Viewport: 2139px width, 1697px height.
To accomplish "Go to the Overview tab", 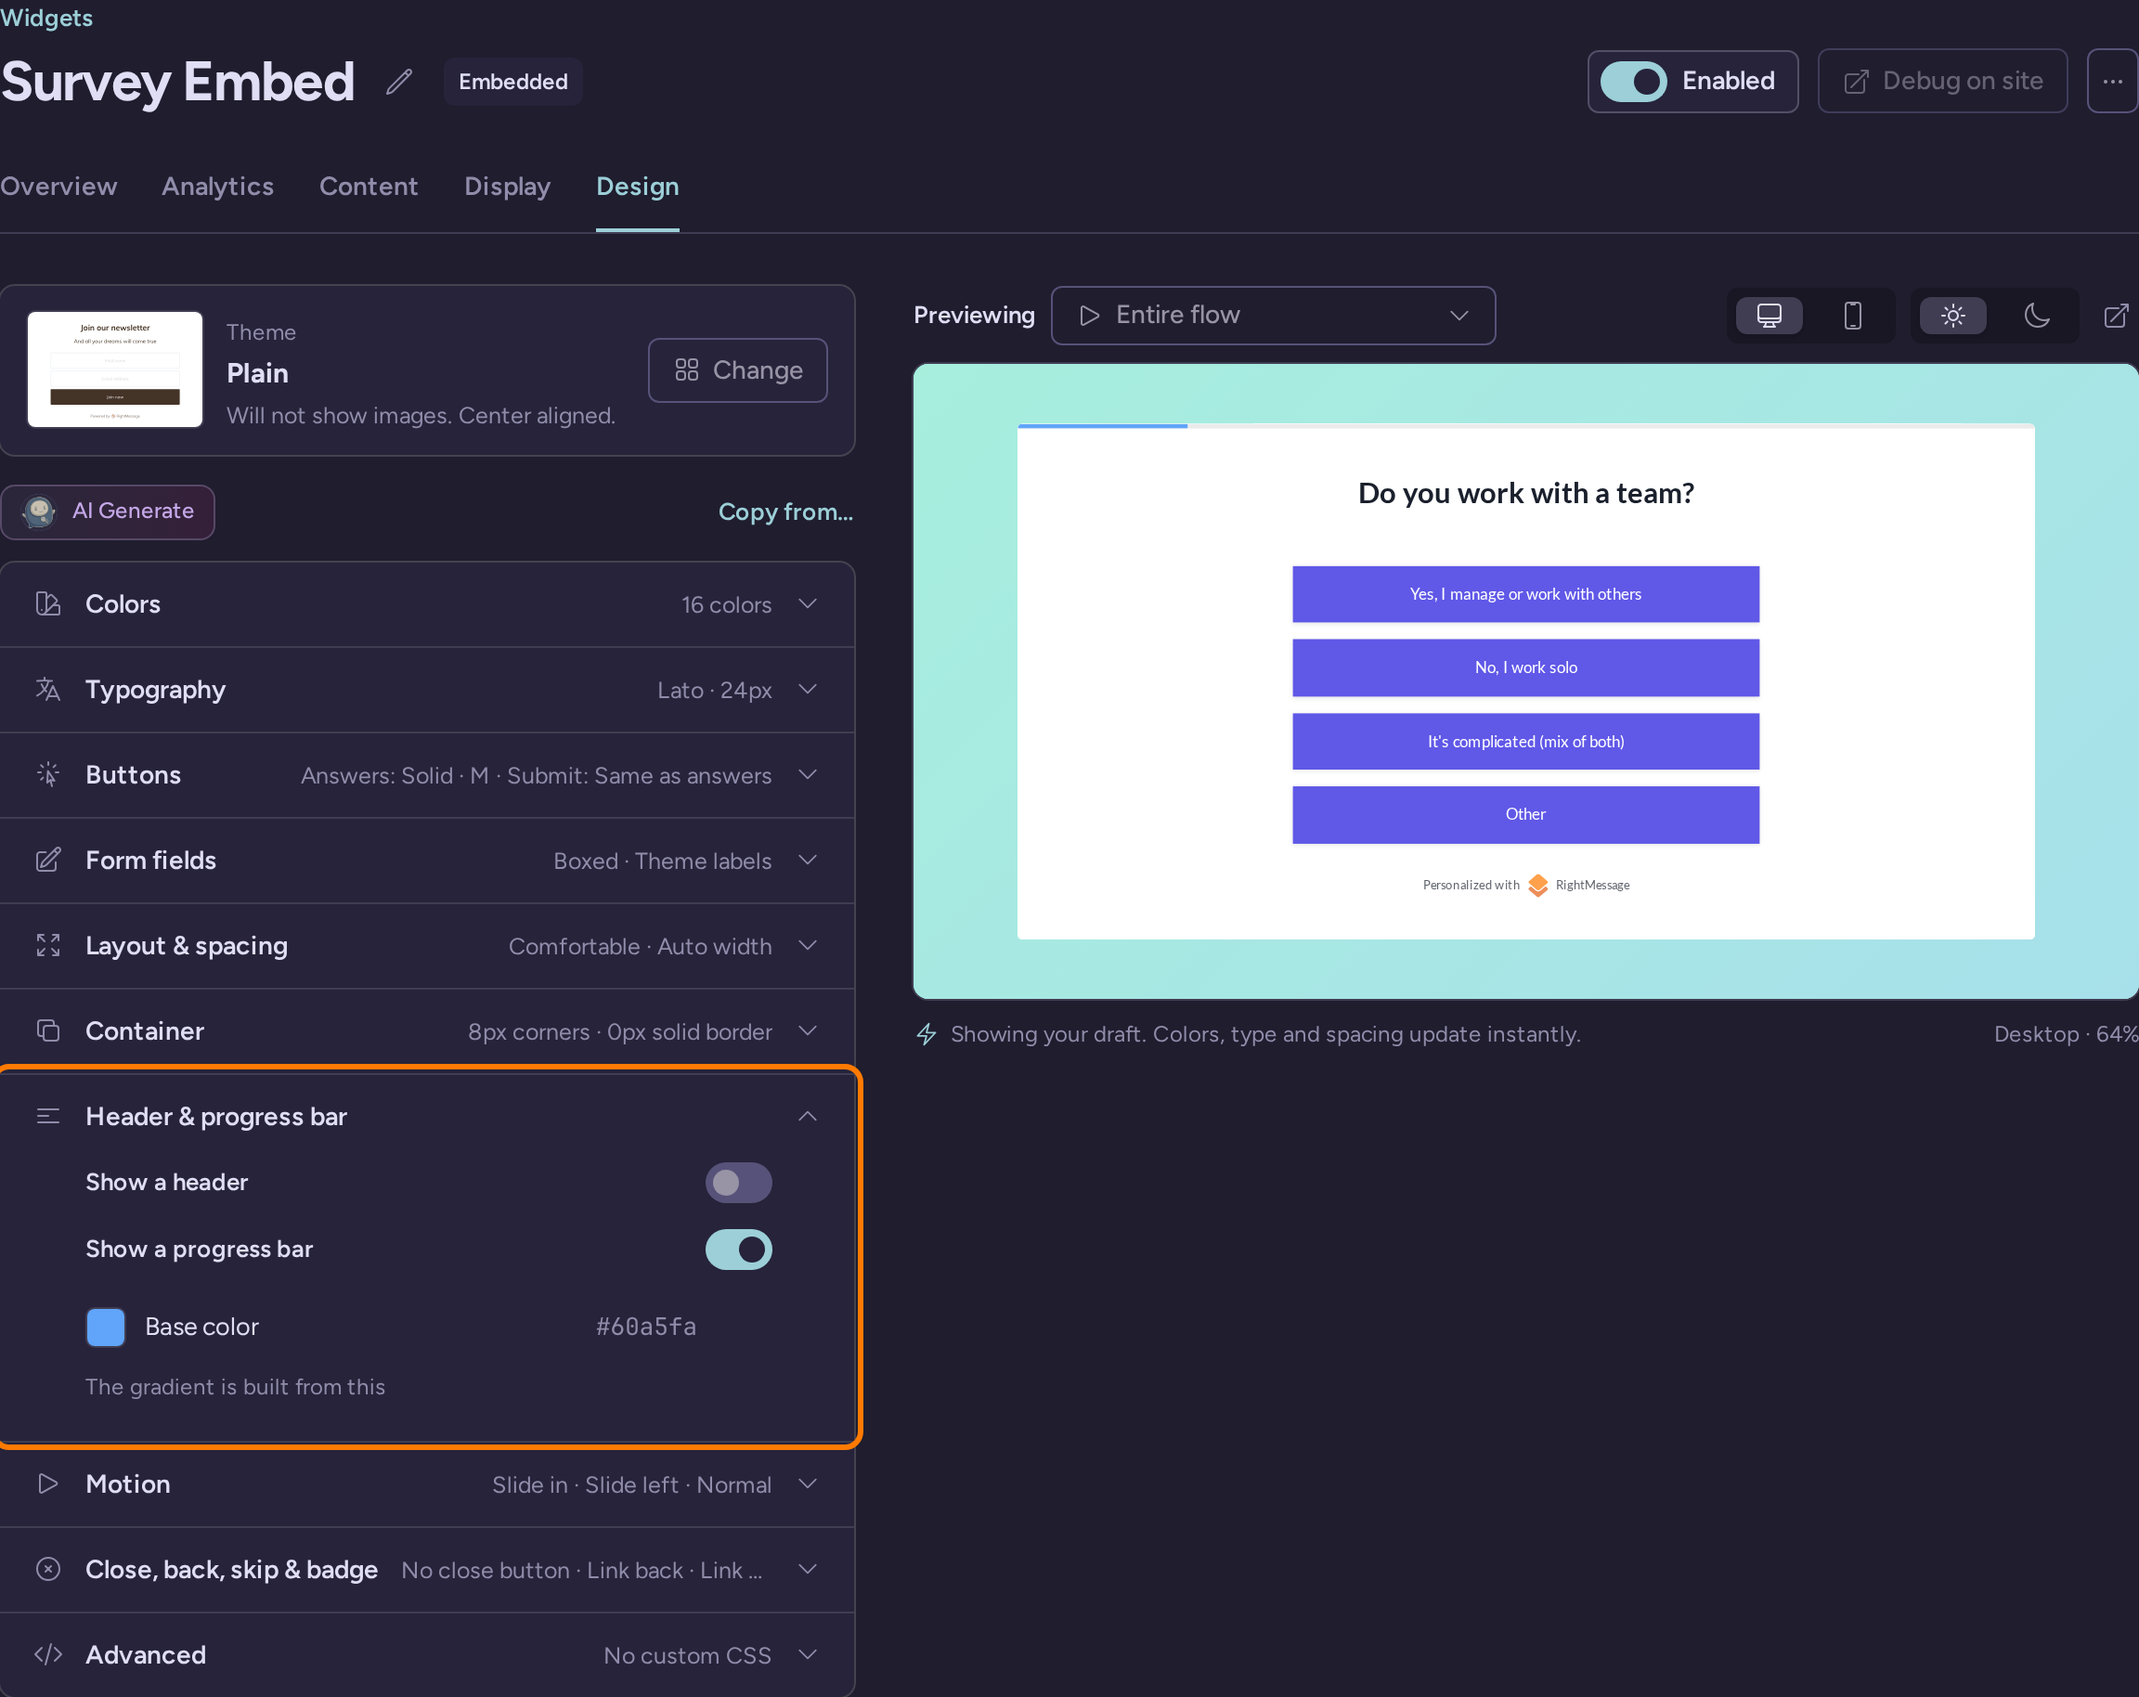I will 58,187.
